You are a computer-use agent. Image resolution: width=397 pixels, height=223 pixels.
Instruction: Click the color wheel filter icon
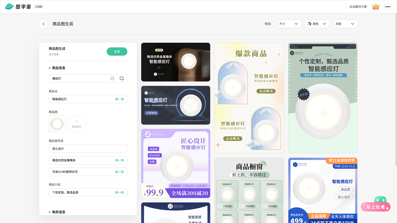click(x=309, y=24)
